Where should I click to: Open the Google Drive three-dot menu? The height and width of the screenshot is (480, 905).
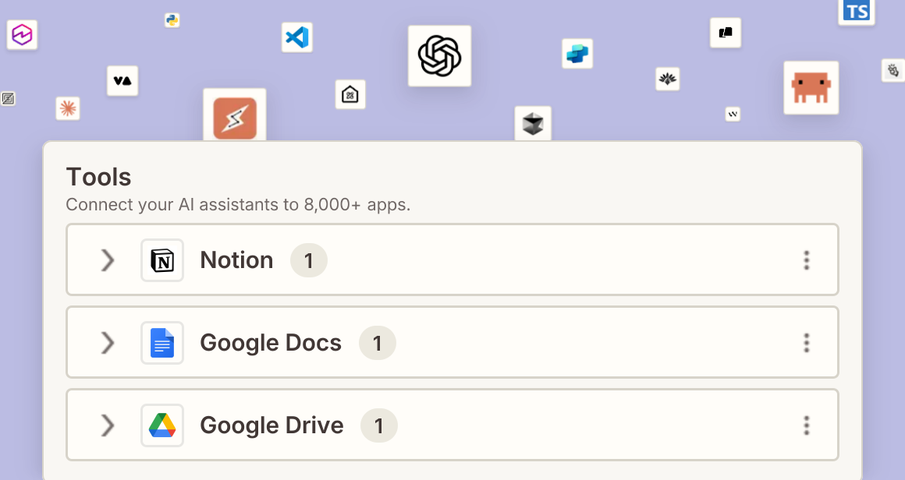point(807,425)
